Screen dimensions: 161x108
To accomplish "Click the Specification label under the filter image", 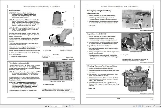I will point(56,55).
